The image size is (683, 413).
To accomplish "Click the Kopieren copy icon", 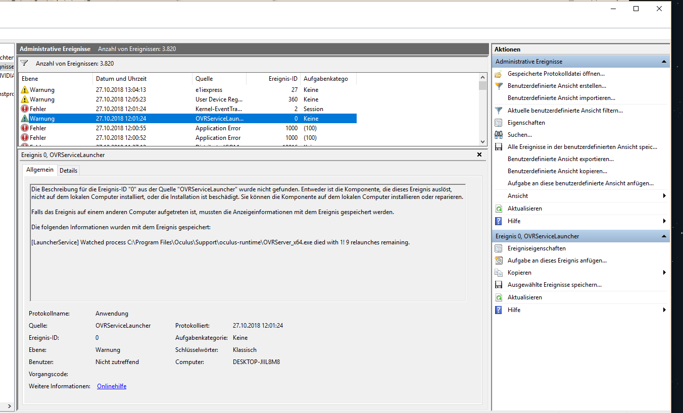I will [499, 273].
